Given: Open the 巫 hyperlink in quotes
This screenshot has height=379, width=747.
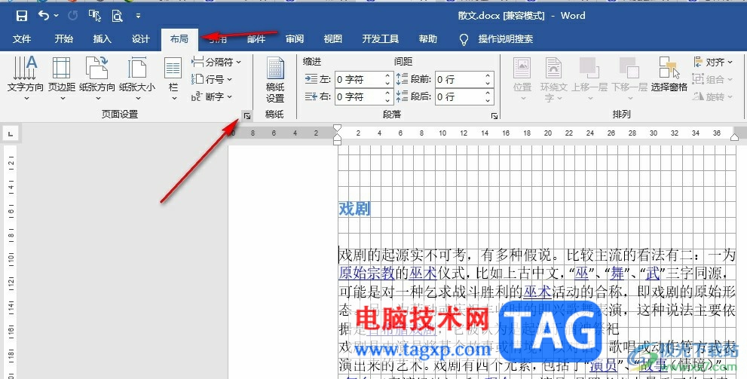Looking at the screenshot, I should click(x=582, y=273).
